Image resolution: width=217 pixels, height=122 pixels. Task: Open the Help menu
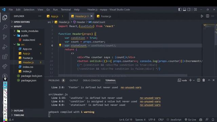(x=77, y=9)
